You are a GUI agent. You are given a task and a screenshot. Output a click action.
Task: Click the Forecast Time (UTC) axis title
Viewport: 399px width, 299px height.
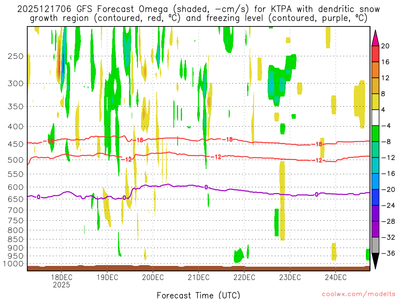click(198, 295)
